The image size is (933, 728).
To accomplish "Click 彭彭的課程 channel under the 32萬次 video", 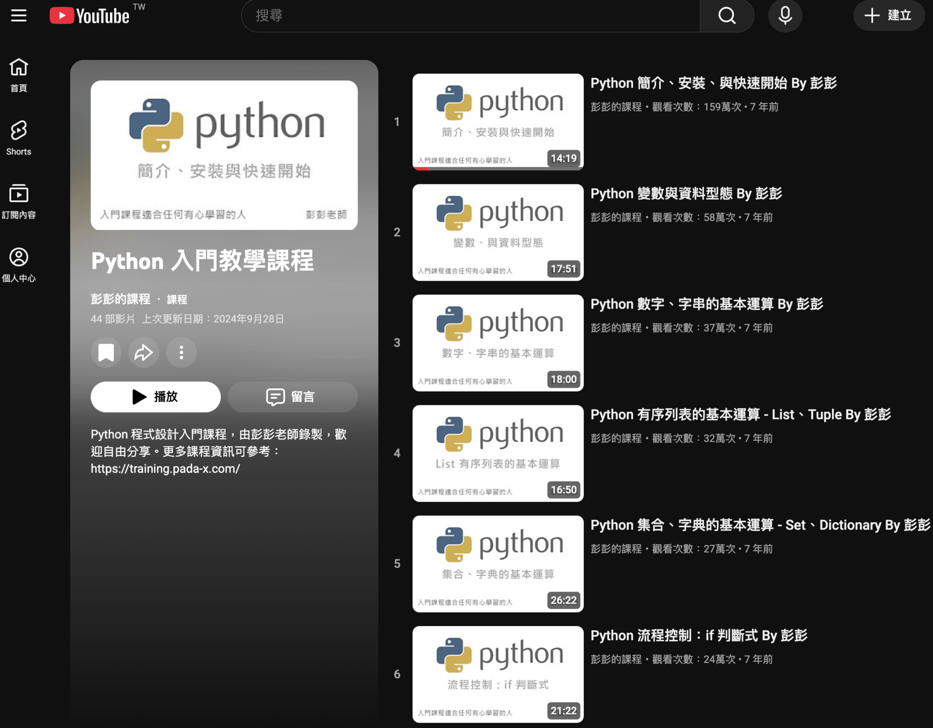I will click(616, 438).
